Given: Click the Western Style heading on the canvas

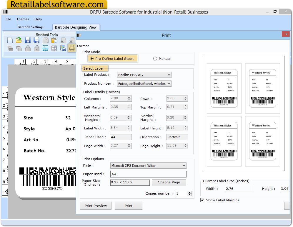Looking at the screenshot, I should coord(49,98).
